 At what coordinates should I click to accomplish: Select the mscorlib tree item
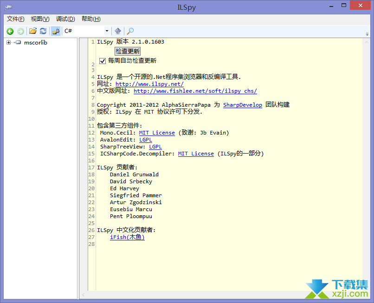pos(36,43)
